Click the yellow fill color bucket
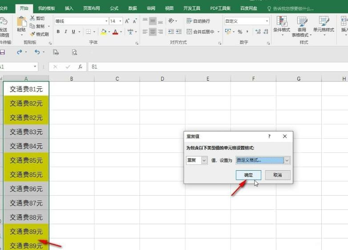 (103, 32)
